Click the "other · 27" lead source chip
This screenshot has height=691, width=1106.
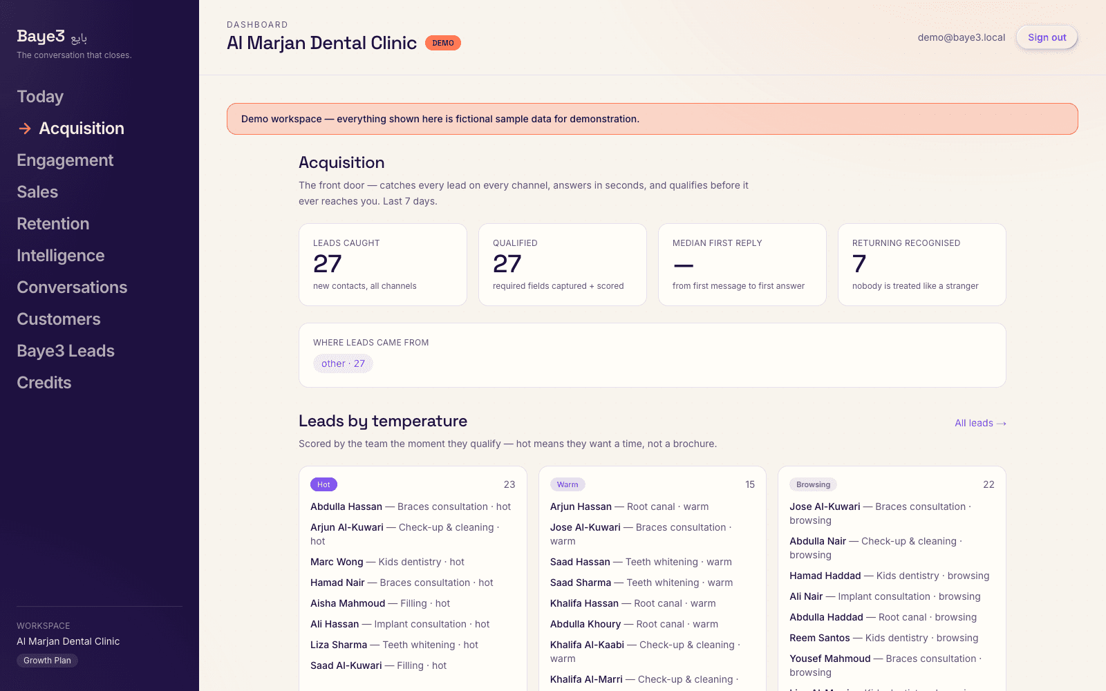point(343,363)
